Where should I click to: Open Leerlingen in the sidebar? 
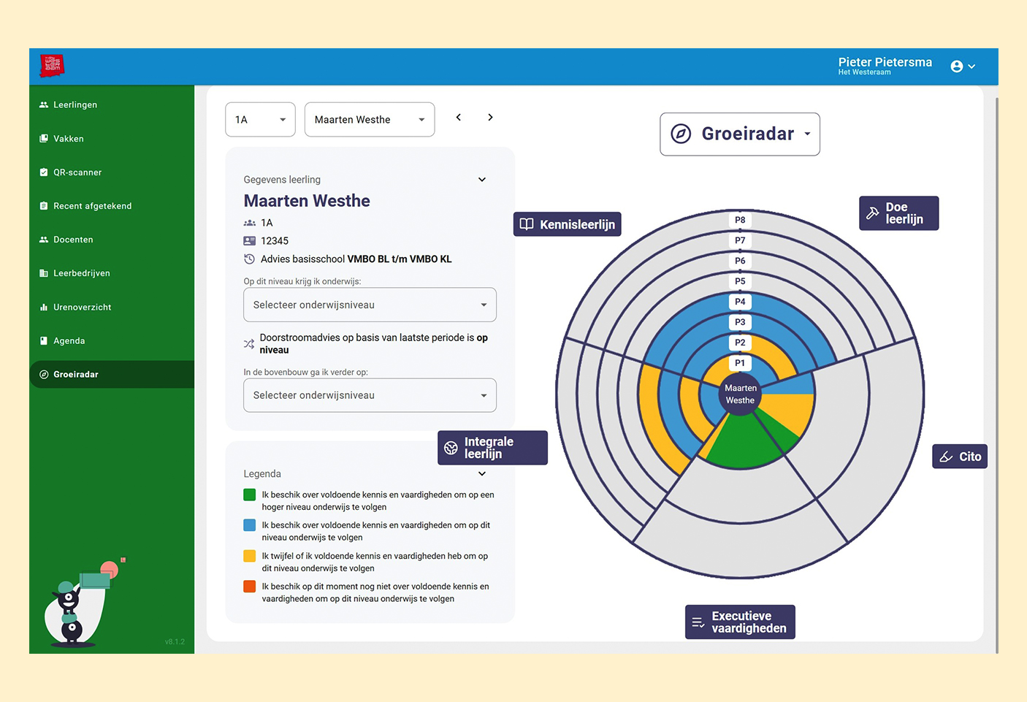[x=75, y=105]
